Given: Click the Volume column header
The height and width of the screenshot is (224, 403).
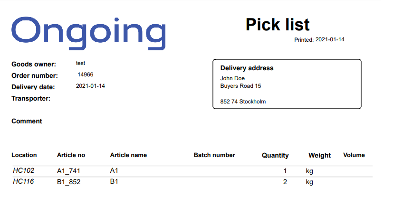Looking at the screenshot, I should click(x=354, y=155).
